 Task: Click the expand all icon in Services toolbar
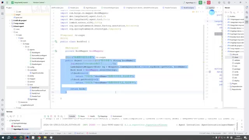pos(18,116)
